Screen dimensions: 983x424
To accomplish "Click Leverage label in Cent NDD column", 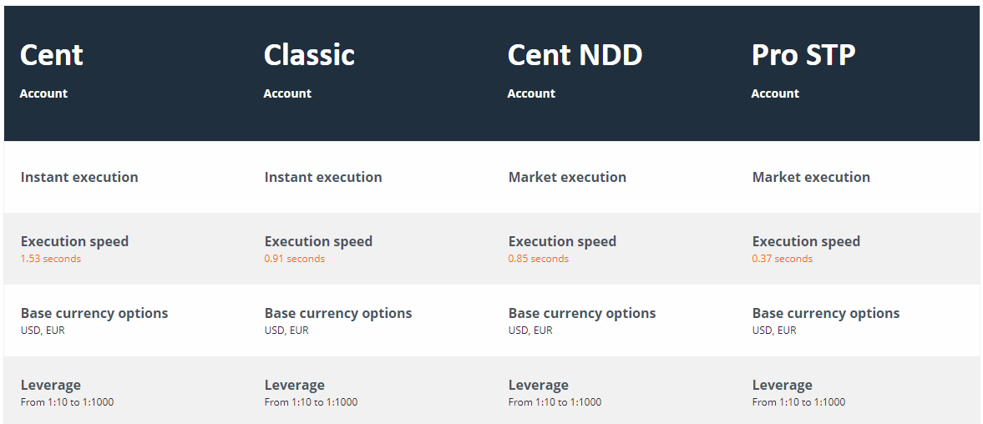I will (x=539, y=385).
